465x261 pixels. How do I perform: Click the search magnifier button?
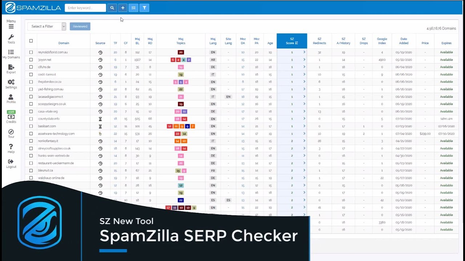pos(112,8)
